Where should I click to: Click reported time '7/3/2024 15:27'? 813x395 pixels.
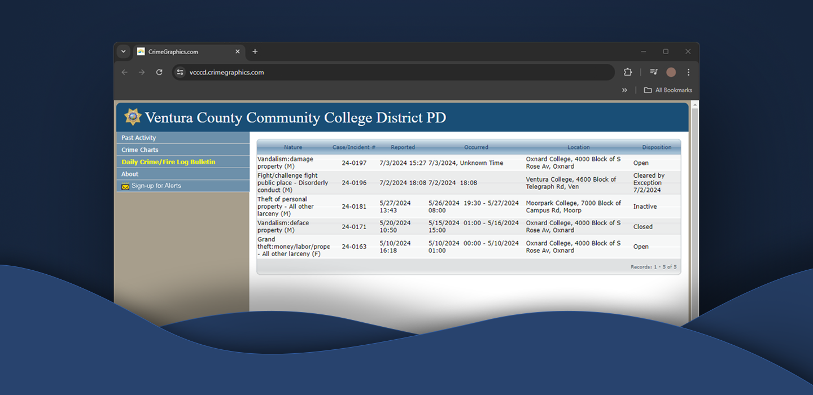coord(403,163)
